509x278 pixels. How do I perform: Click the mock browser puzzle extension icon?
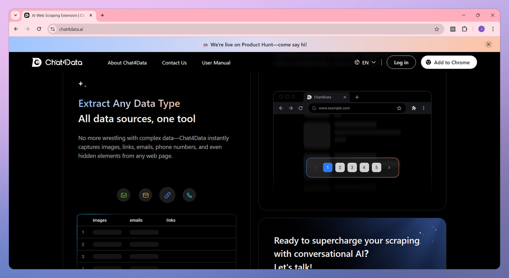(x=414, y=108)
